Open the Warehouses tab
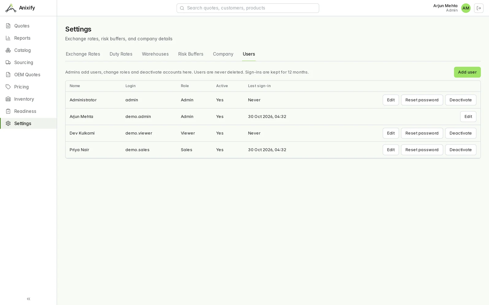The image size is (489, 305). point(155,54)
